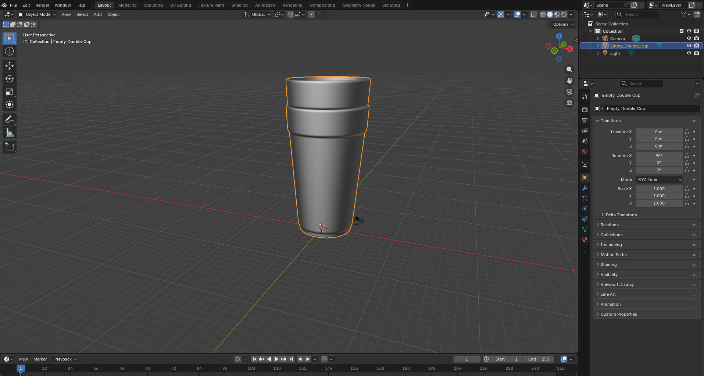Pick the Annotate tool
Viewport: 704px width, 376px height.
click(10, 120)
